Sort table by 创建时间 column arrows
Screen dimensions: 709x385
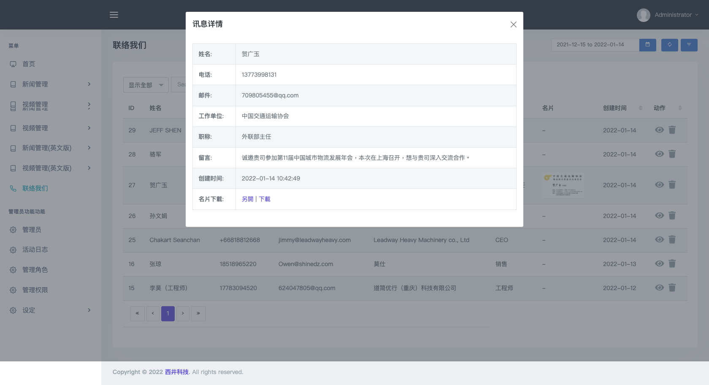[640, 108]
